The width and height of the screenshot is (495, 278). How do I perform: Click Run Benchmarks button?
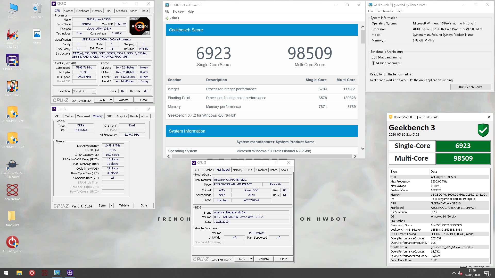[471, 87]
